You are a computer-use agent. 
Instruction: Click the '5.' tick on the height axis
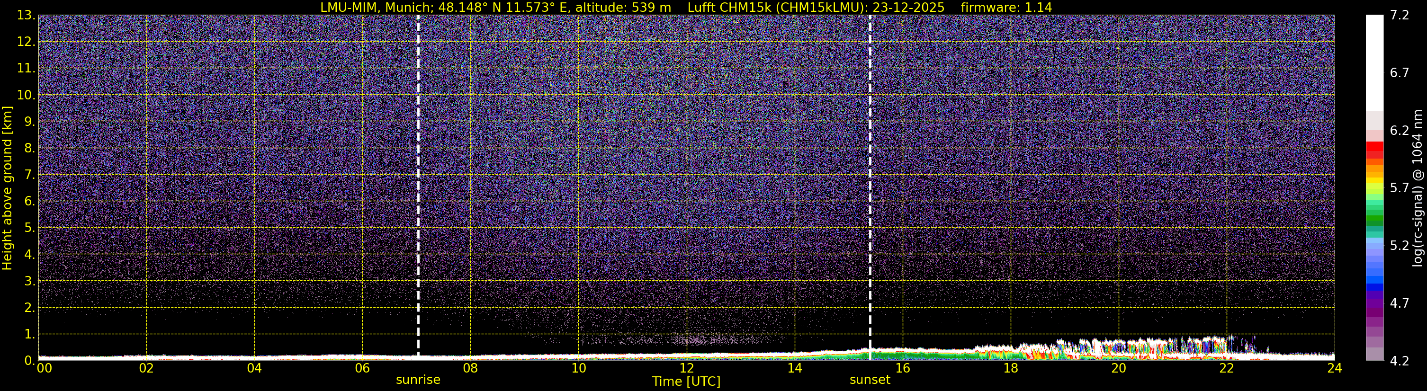29,228
